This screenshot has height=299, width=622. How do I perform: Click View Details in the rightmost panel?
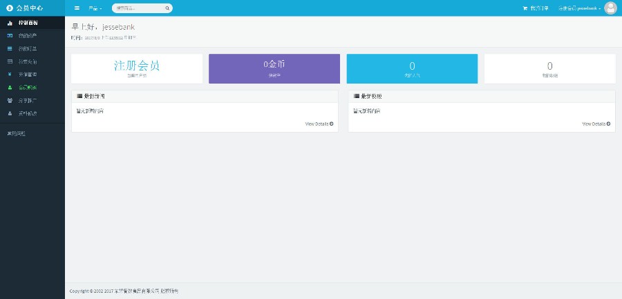(x=596, y=124)
